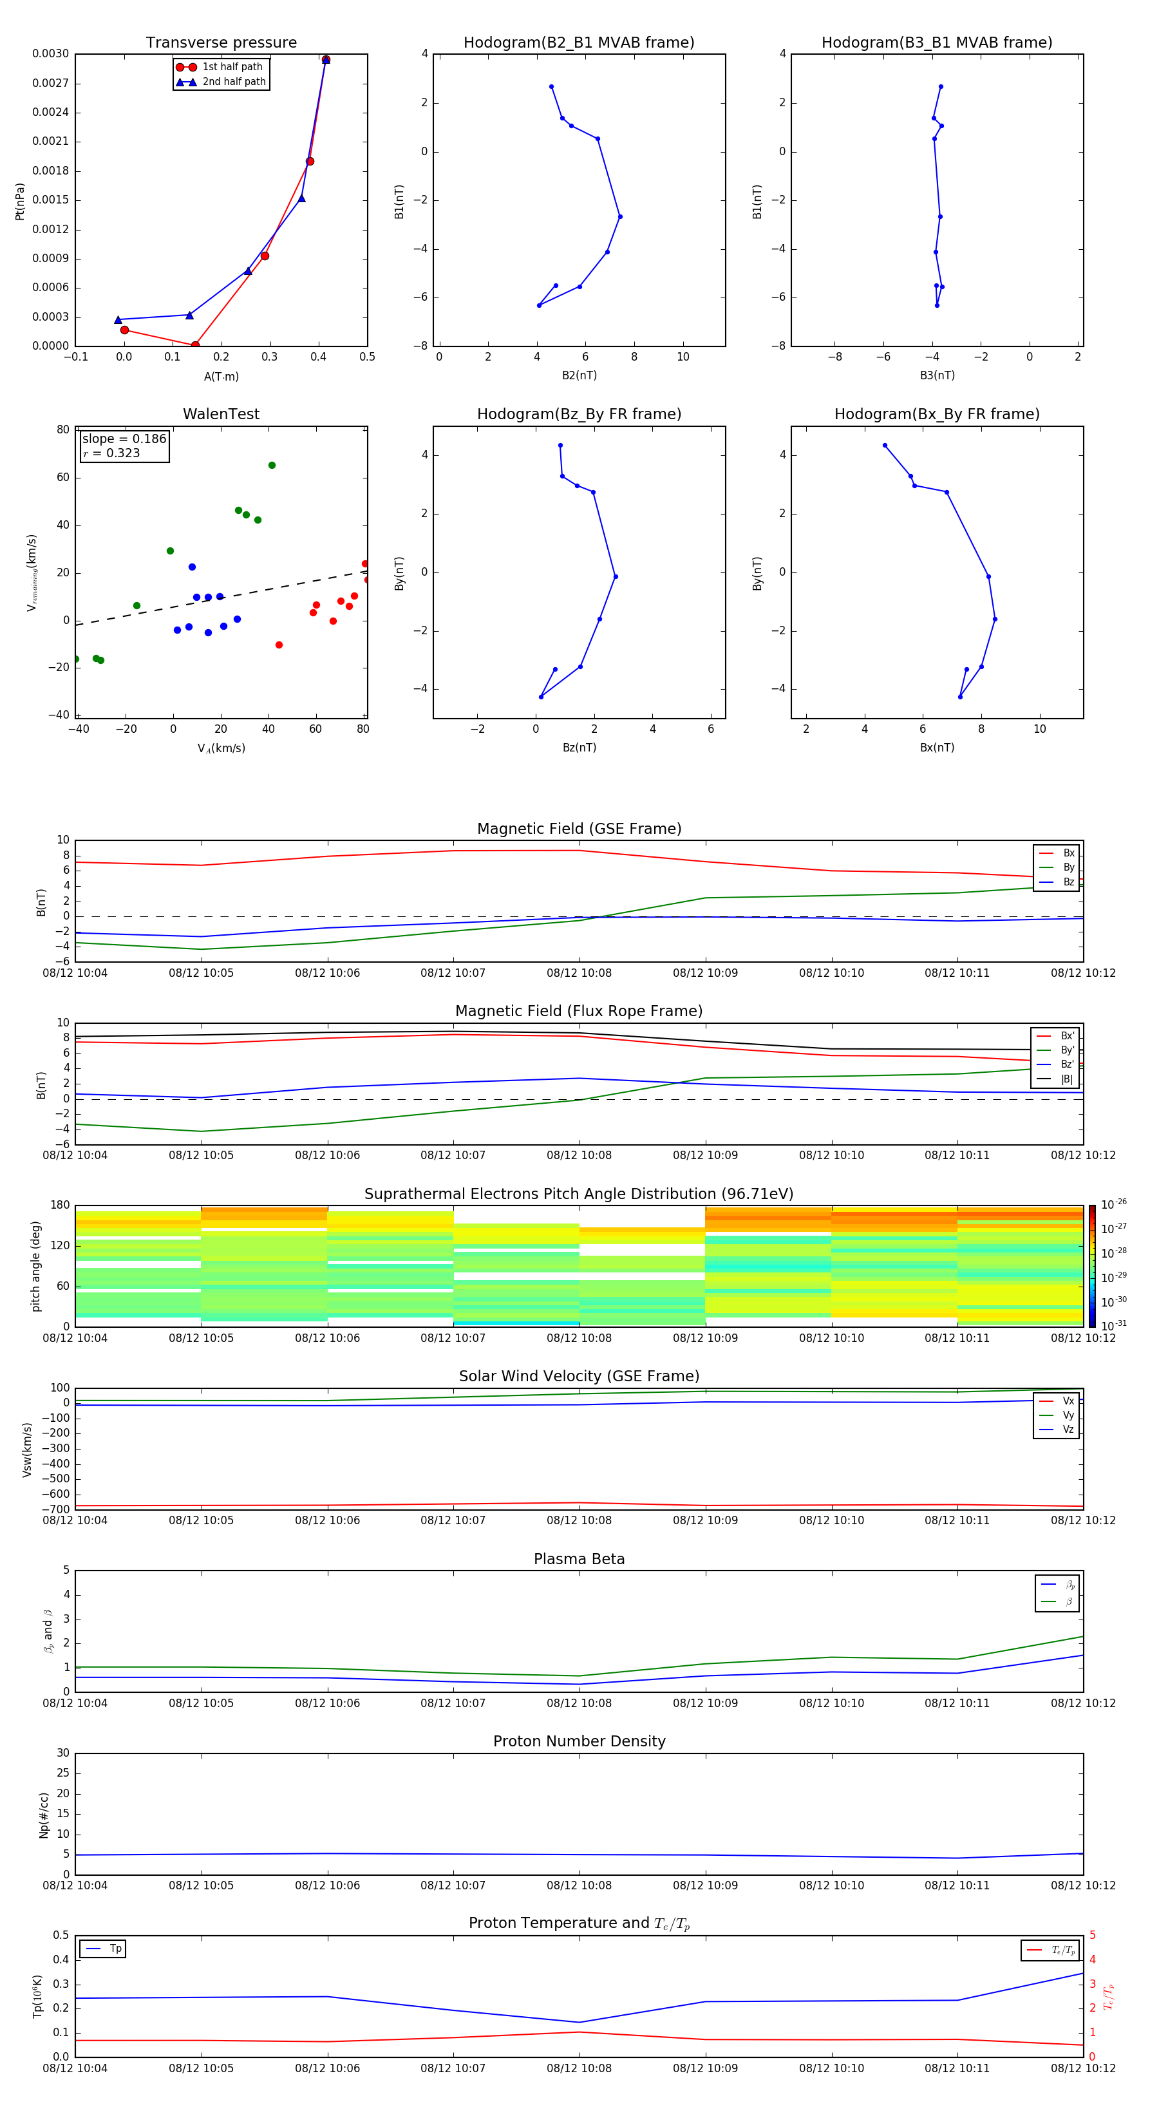1159x2125 pixels.
Task: Click the 'Hodogram(Bx_By FR frame)' title
Action: click(x=937, y=414)
